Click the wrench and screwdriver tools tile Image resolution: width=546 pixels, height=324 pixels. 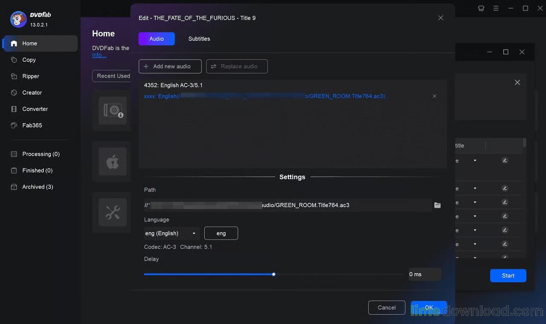(x=113, y=212)
